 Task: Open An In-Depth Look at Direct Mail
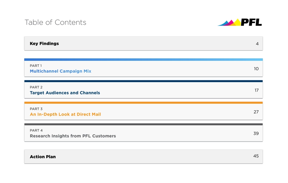[x=65, y=114]
